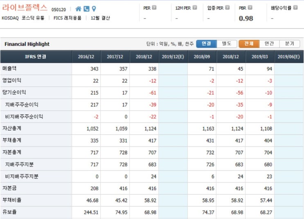
Task: Click 부채비율 value 57.44 for 2019/03
Action: tap(266, 201)
